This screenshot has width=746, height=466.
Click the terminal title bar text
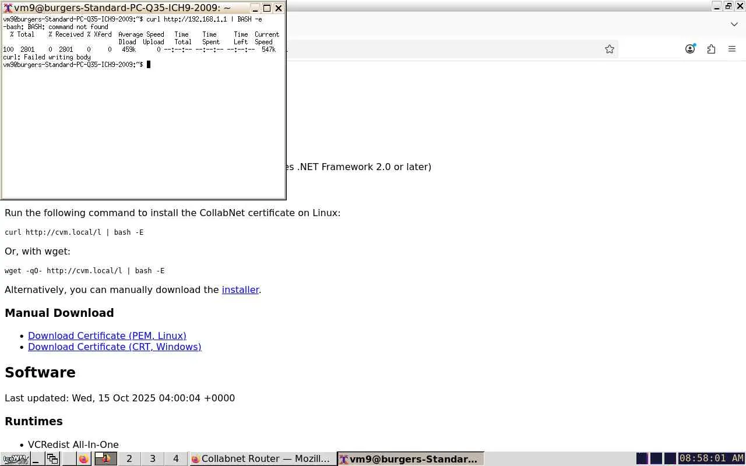pos(122,8)
